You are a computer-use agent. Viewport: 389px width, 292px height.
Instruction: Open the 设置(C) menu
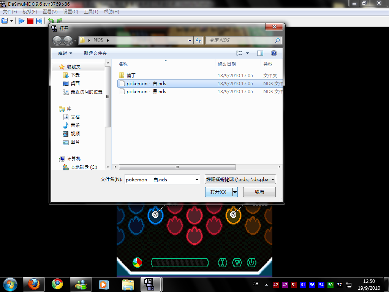(x=70, y=12)
